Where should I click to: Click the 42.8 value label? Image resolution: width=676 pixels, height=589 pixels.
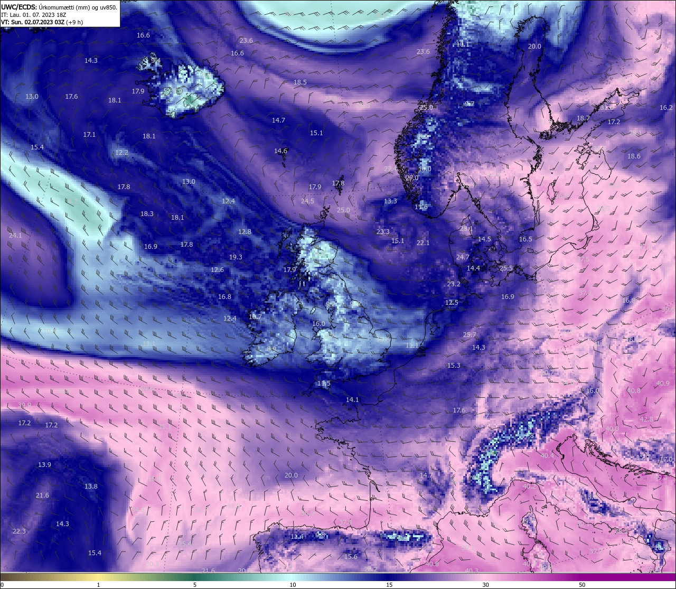pos(646,419)
